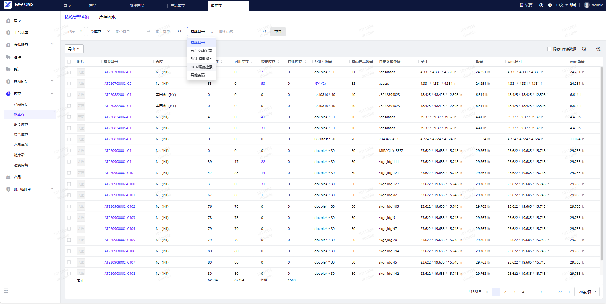Select 其他条码 option
The height and width of the screenshot is (304, 606).
(201, 75)
